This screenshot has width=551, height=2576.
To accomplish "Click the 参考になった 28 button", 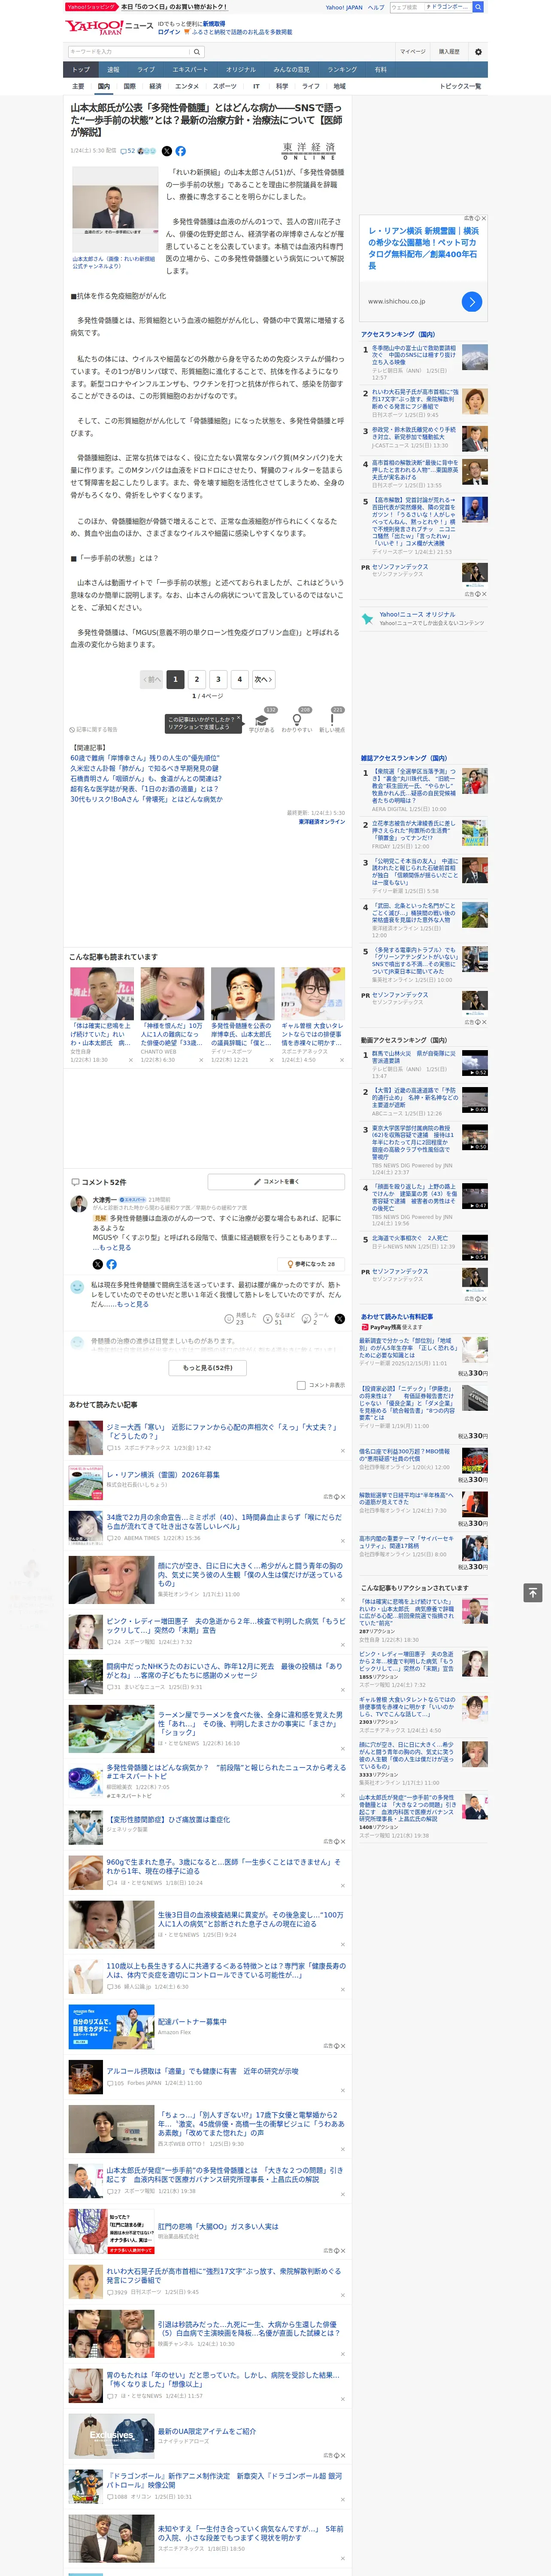I will (311, 1264).
